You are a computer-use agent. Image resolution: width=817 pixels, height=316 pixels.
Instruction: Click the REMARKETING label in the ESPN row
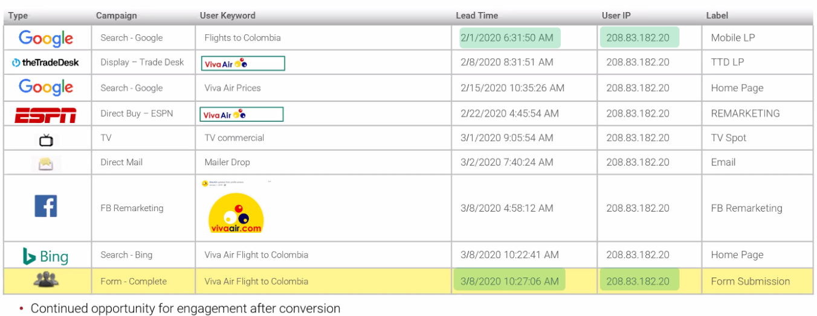point(745,113)
